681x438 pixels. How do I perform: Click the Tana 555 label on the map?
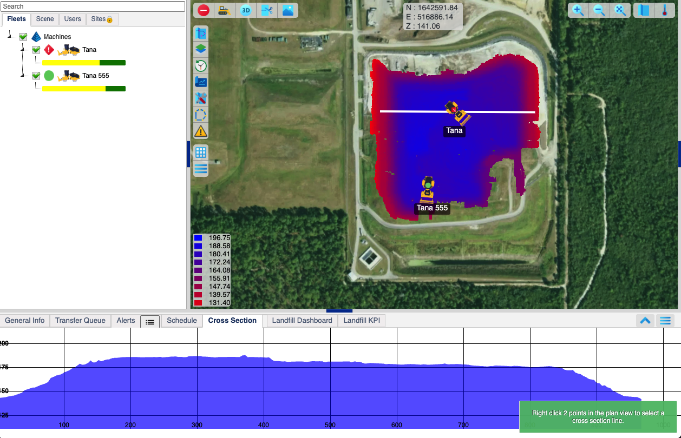[x=433, y=208]
